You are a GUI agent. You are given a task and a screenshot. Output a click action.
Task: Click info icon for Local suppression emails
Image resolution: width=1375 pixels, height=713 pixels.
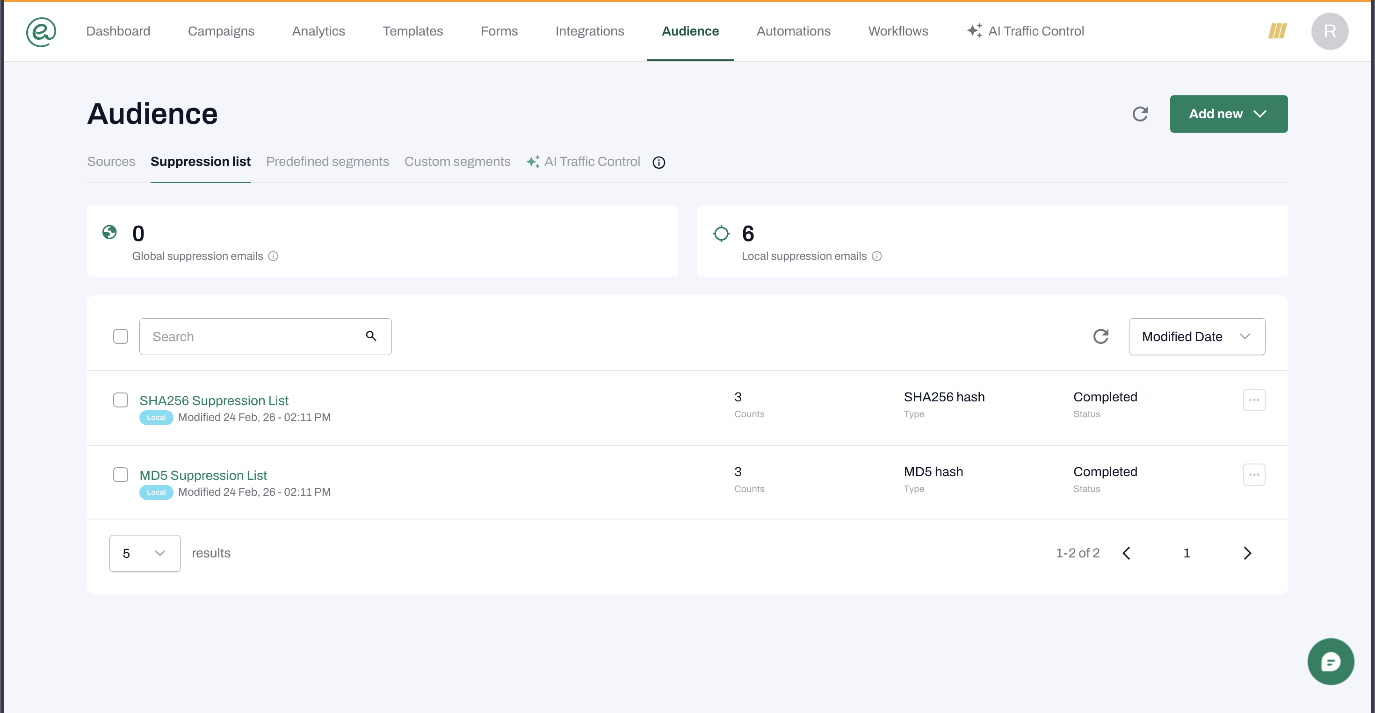877,257
